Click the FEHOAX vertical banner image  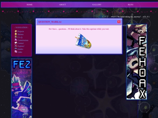click(x=137, y=62)
